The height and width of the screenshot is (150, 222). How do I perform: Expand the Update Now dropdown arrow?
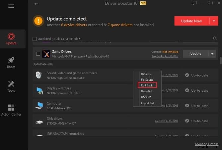click(214, 21)
